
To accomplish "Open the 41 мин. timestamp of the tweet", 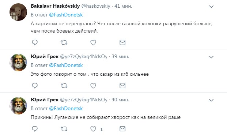I will (123, 6).
